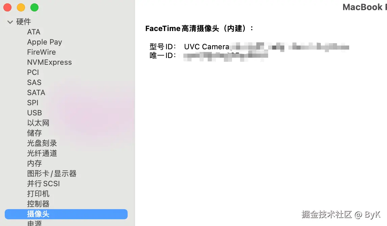Open 光盘刻录 disc burning entry

pyautogui.click(x=42, y=143)
